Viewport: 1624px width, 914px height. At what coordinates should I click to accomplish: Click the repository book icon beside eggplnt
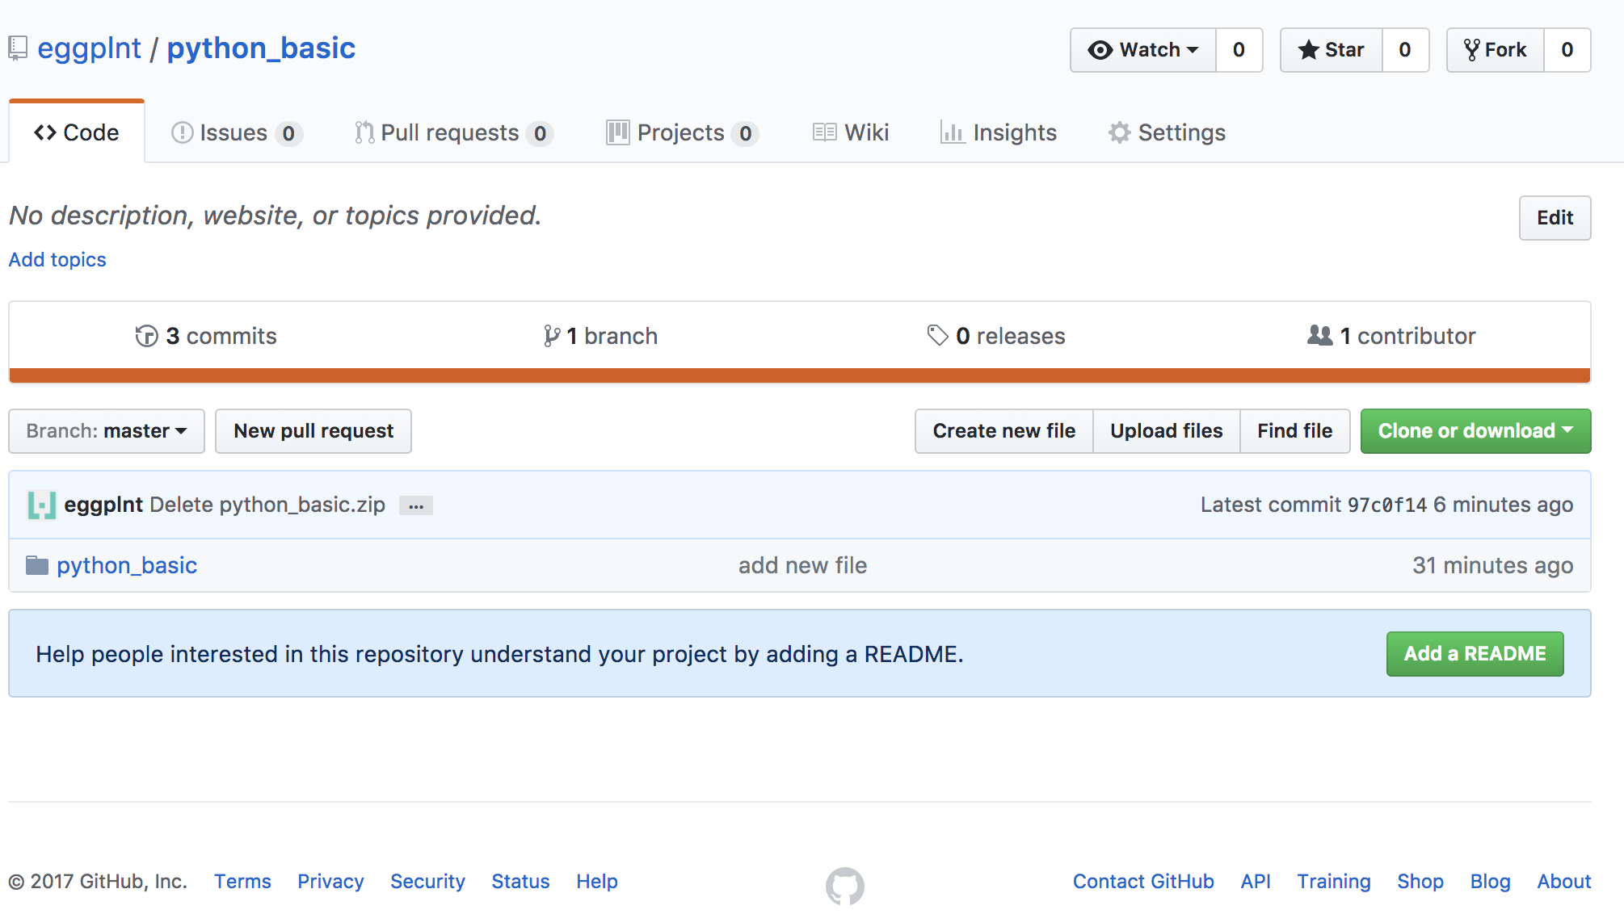point(18,48)
